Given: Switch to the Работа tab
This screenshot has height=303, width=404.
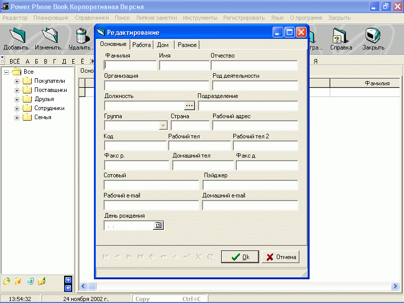Looking at the screenshot, I should [x=141, y=45].
